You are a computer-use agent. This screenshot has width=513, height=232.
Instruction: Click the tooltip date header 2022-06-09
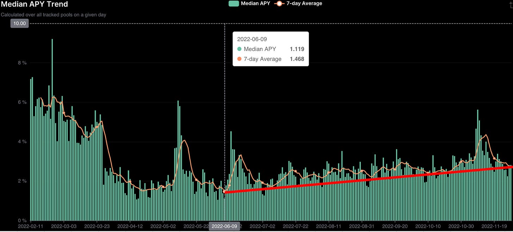click(250, 39)
